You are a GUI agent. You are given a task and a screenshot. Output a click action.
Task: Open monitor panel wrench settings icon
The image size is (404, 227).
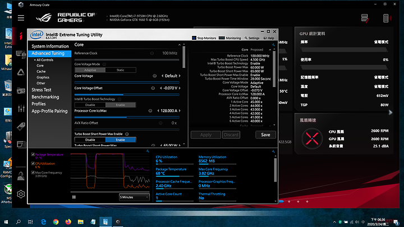pyautogui.click(x=273, y=151)
